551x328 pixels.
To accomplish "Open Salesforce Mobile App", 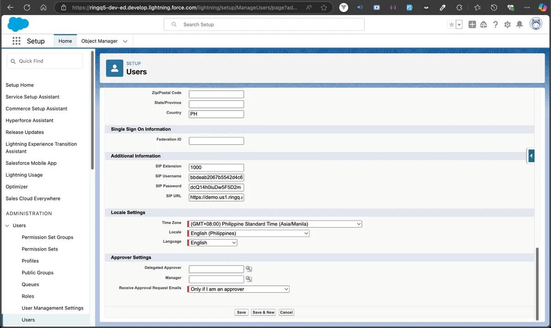I will coord(31,163).
